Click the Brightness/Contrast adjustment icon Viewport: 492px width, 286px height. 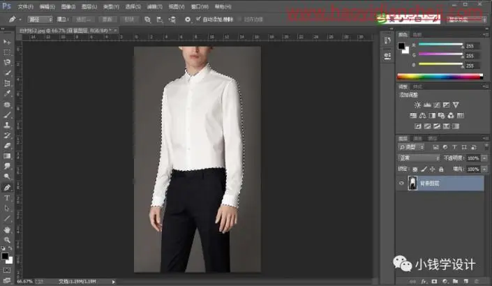[x=417, y=105]
